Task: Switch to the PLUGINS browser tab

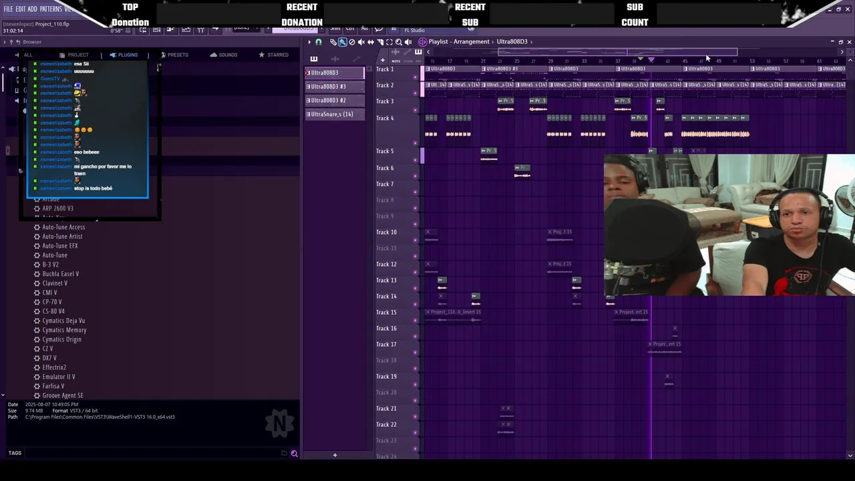Action: pos(124,55)
